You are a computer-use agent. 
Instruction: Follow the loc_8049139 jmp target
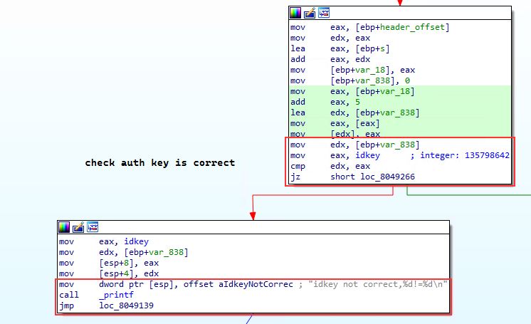[127, 305]
